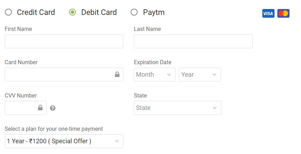Open the CVV help question mark icon
The image size is (301, 154).
click(53, 108)
